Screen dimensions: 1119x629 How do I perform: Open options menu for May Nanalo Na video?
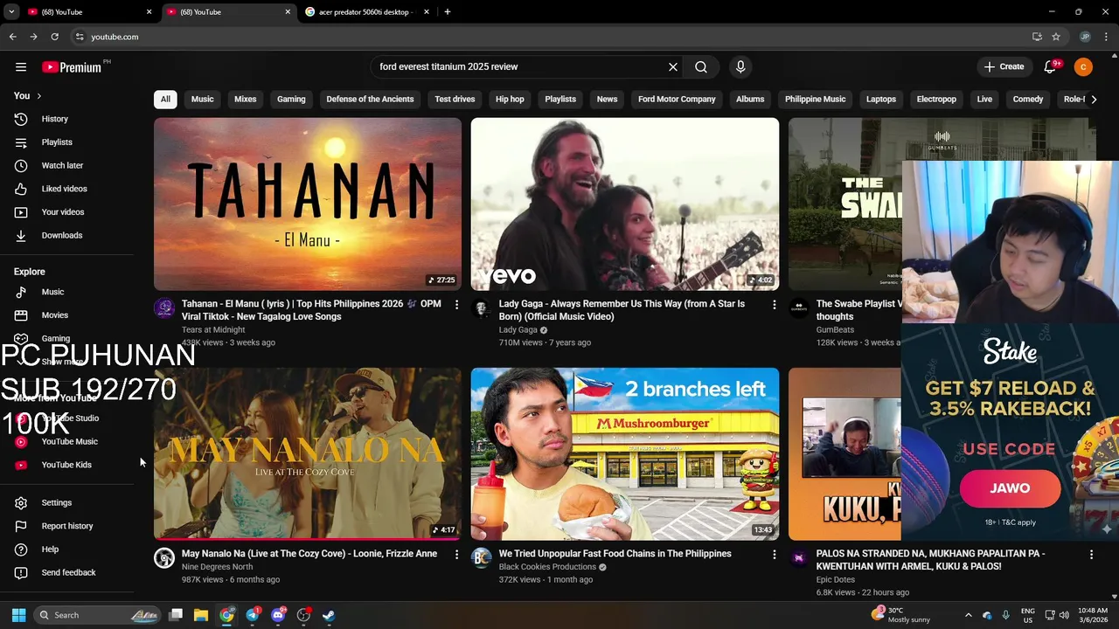coord(456,555)
